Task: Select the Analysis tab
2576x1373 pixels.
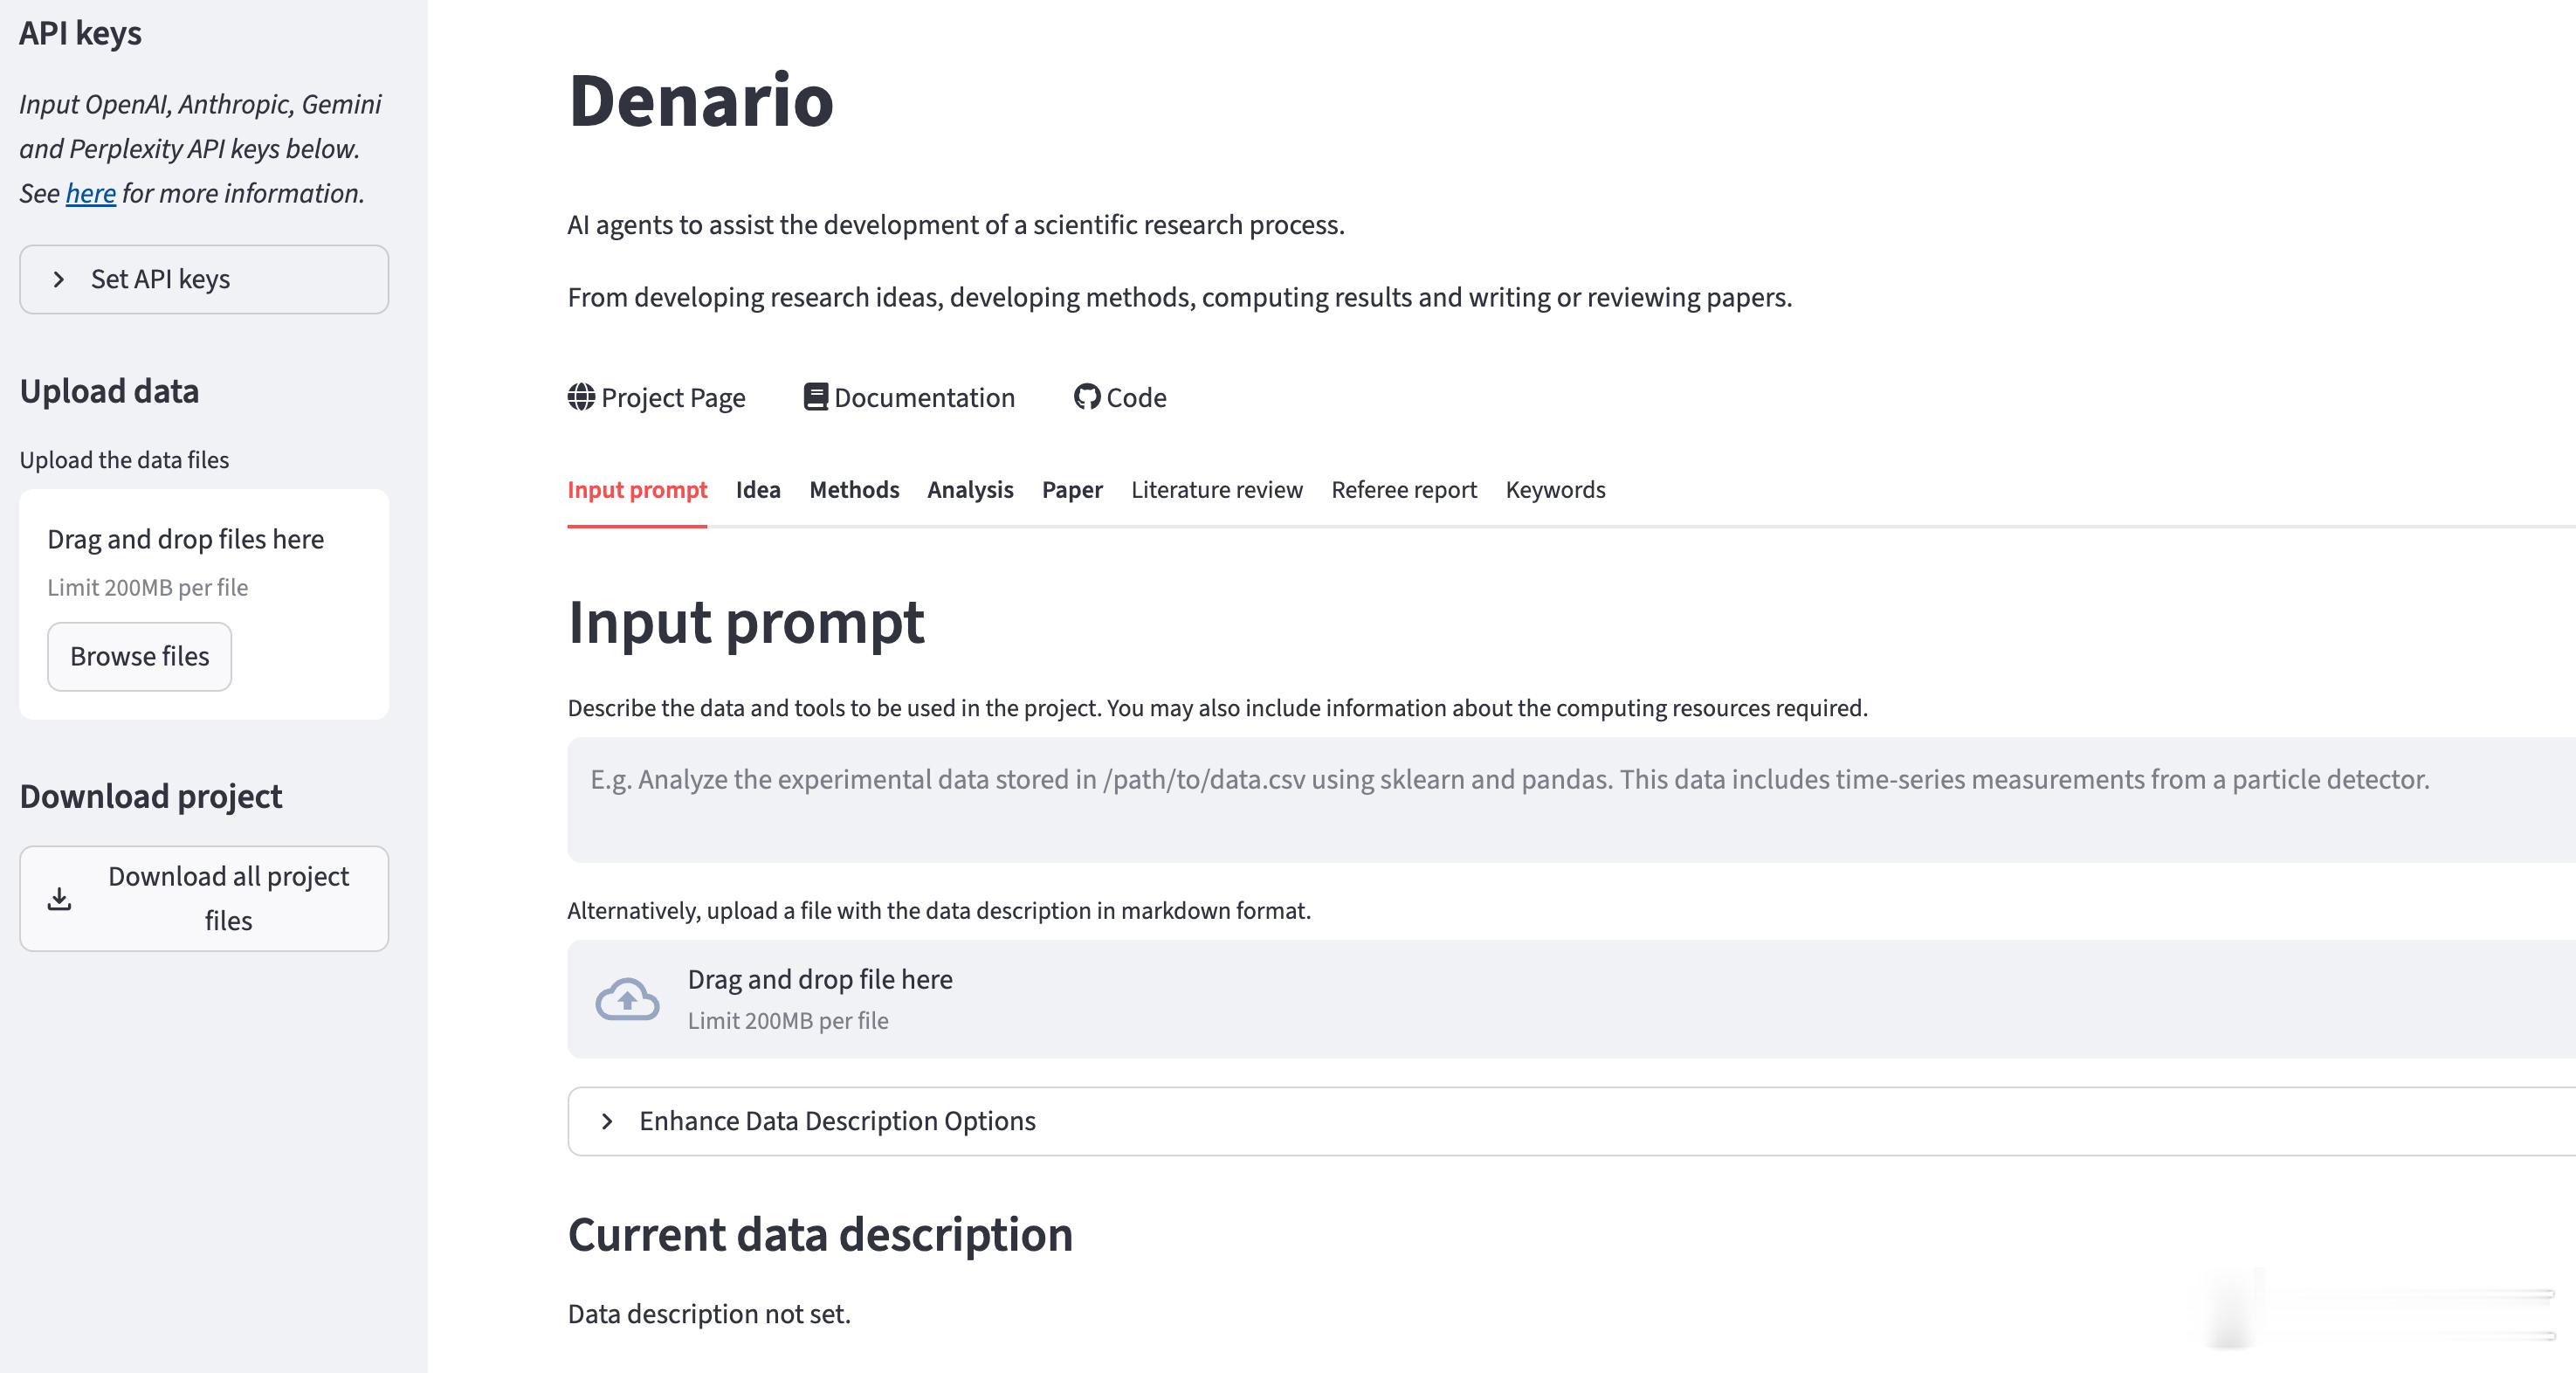Action: (970, 490)
